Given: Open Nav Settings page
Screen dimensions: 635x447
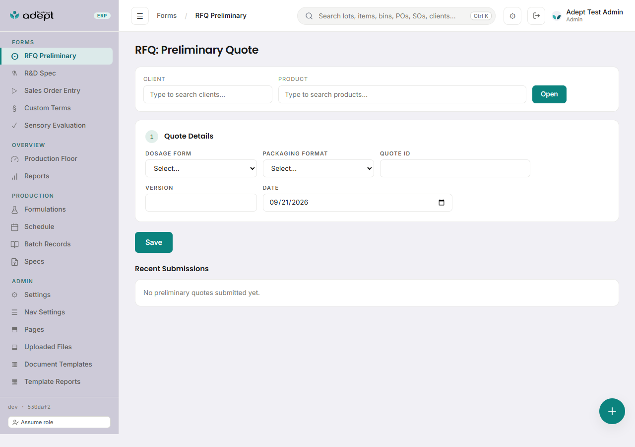Looking at the screenshot, I should 57,312.
